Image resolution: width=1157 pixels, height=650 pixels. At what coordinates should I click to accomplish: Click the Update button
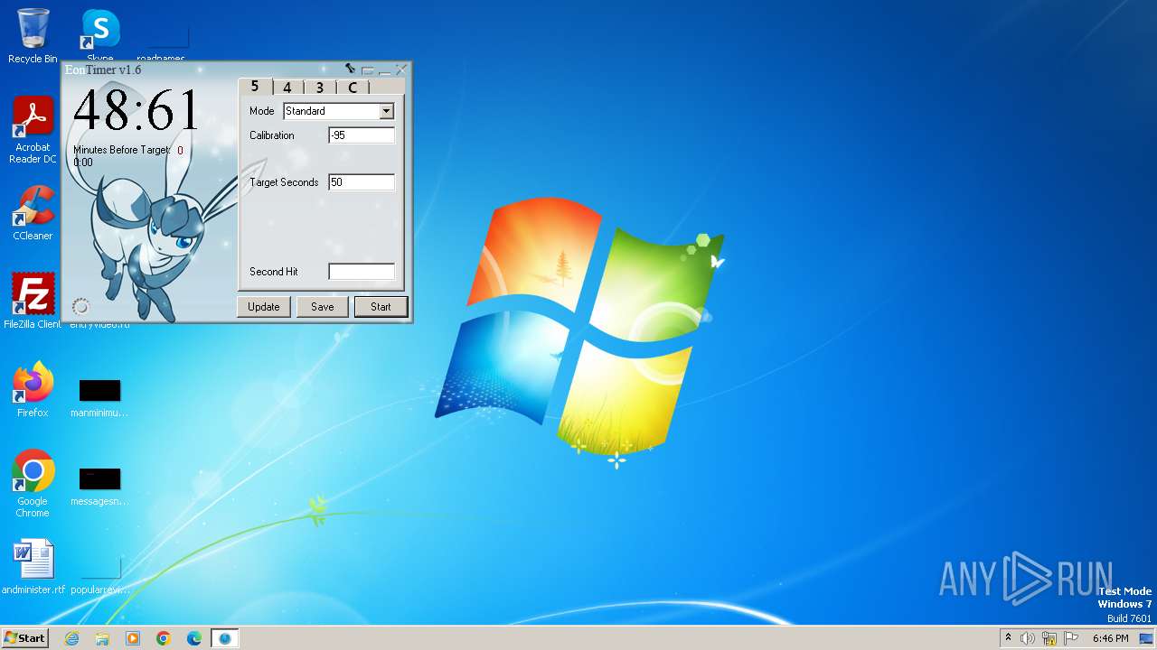(264, 307)
